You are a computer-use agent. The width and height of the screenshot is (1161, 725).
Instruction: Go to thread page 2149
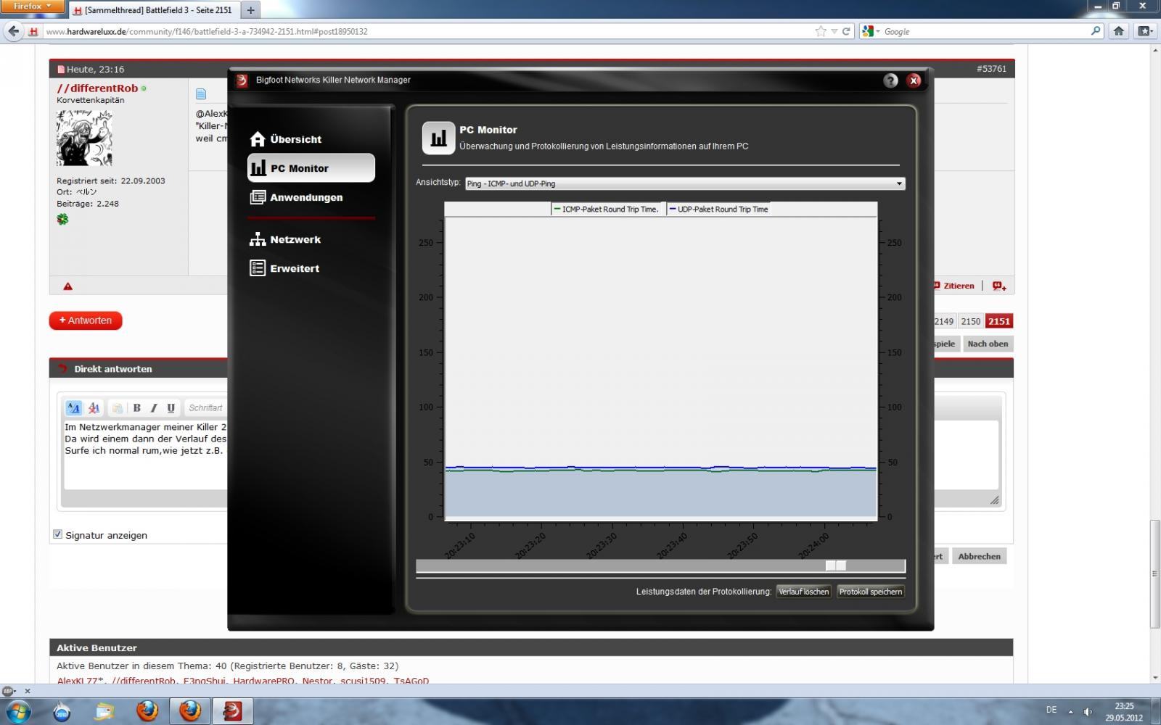click(x=943, y=321)
